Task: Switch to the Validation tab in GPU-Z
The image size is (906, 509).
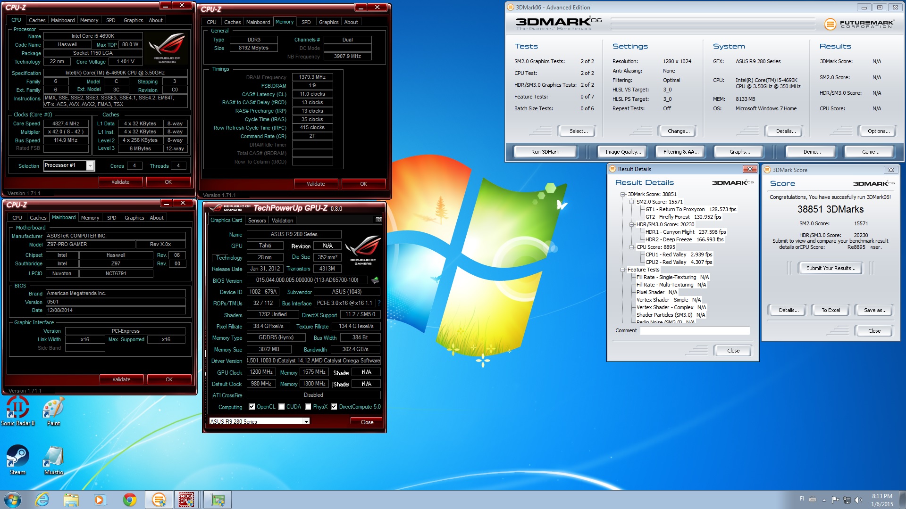Action: 283,221
